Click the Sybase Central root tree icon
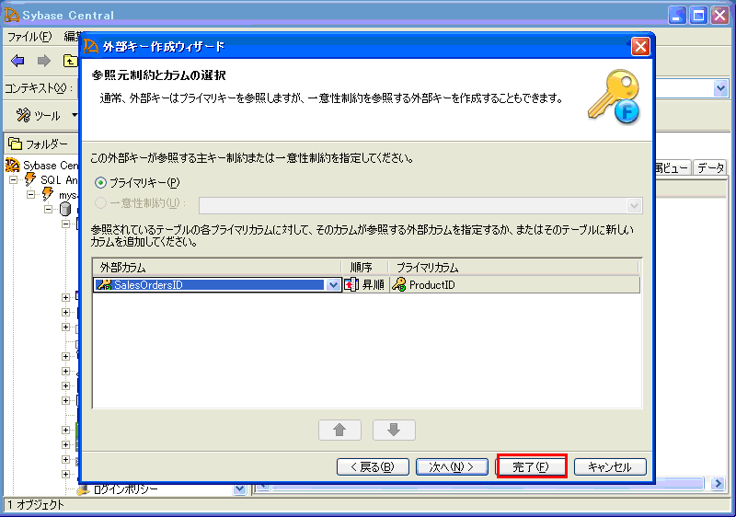The image size is (736, 517). pos(13,166)
